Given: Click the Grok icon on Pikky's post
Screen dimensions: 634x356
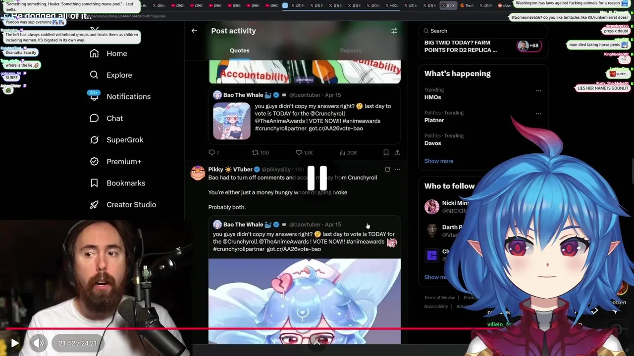Looking at the screenshot, I should tap(387, 170).
